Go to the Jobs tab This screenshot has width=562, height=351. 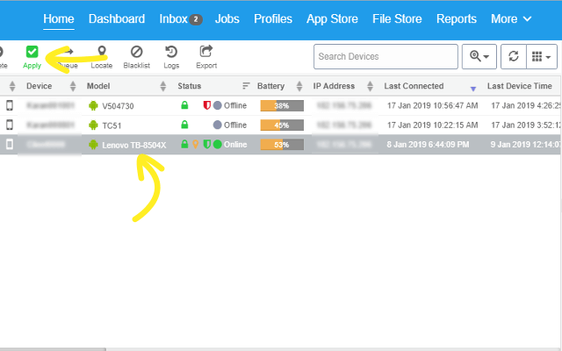227,18
